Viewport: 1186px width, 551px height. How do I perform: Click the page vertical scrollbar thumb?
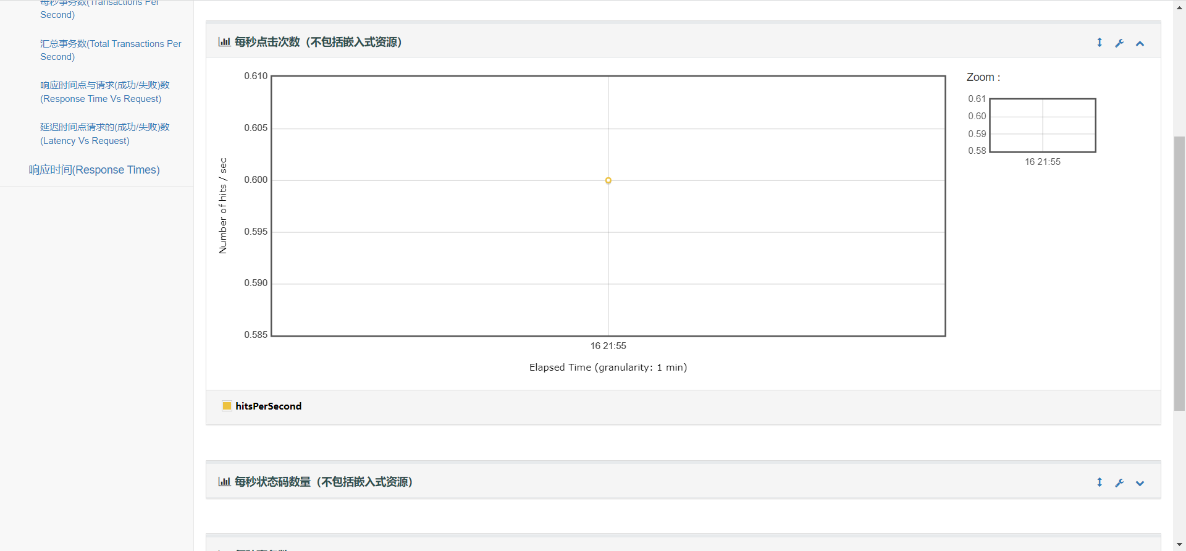click(1180, 273)
